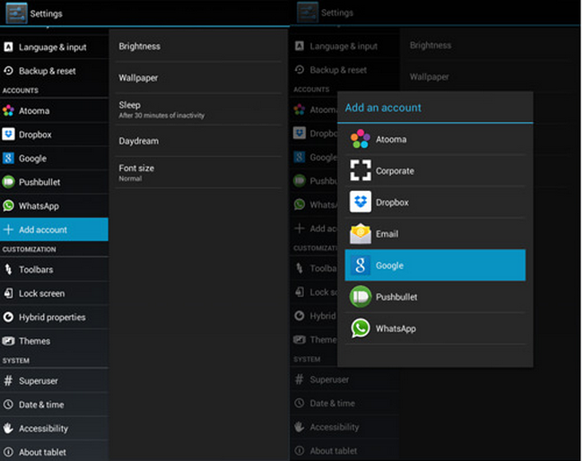583x461 pixels.
Task: Select Add account in left sidebar
Action: click(x=55, y=230)
